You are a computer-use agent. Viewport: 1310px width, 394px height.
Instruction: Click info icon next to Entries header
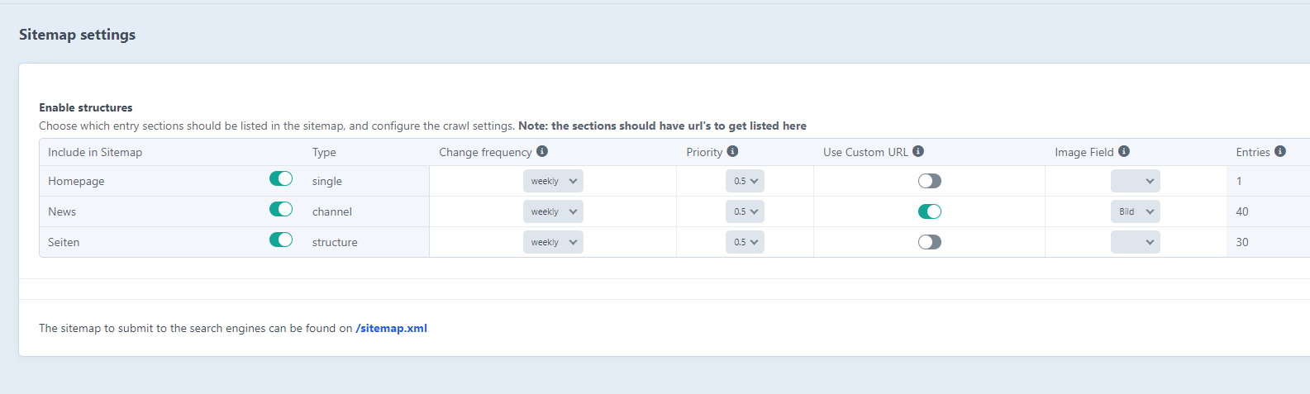(x=1280, y=151)
